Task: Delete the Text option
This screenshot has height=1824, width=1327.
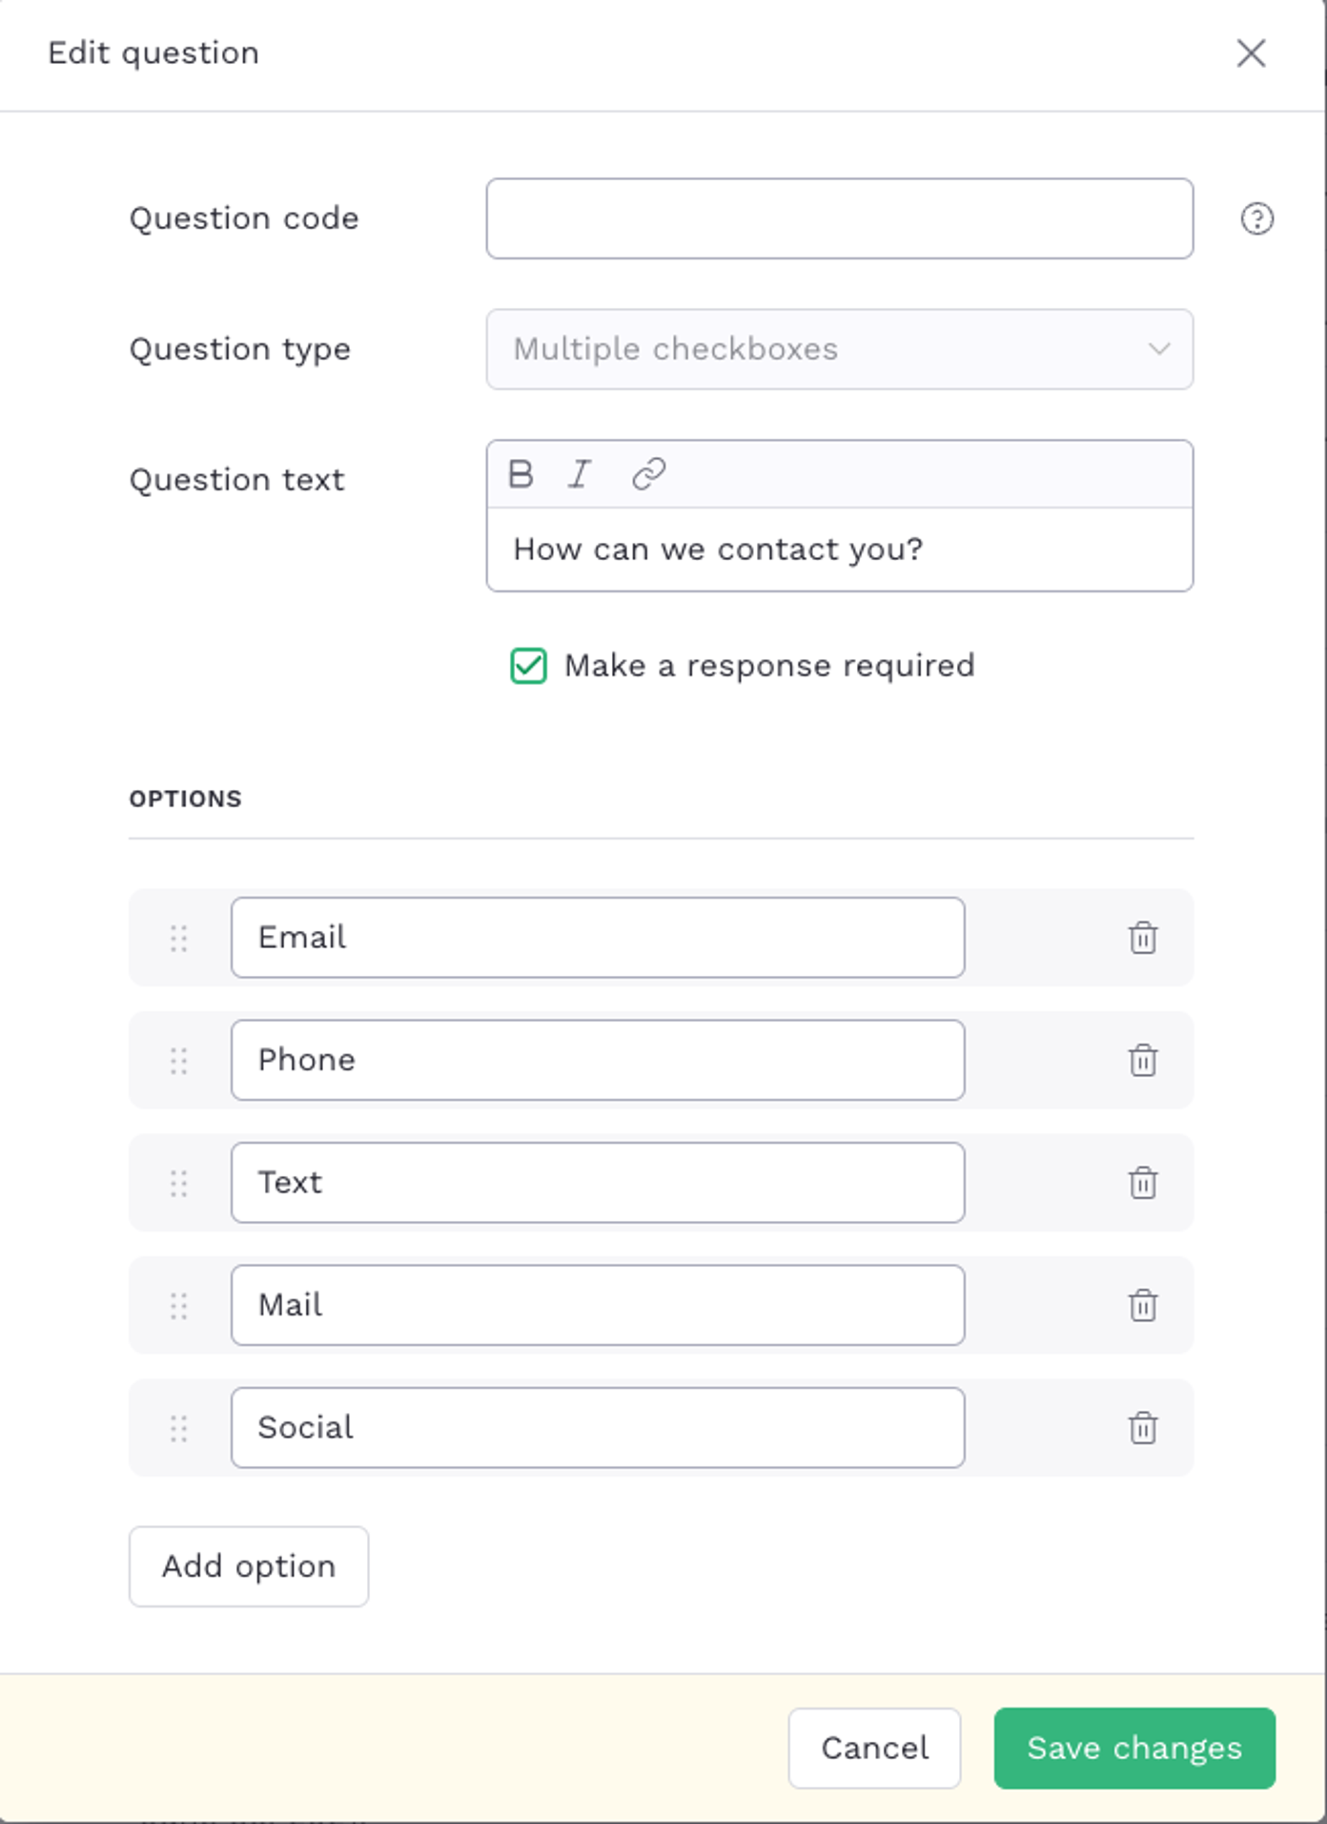Action: tap(1143, 1183)
